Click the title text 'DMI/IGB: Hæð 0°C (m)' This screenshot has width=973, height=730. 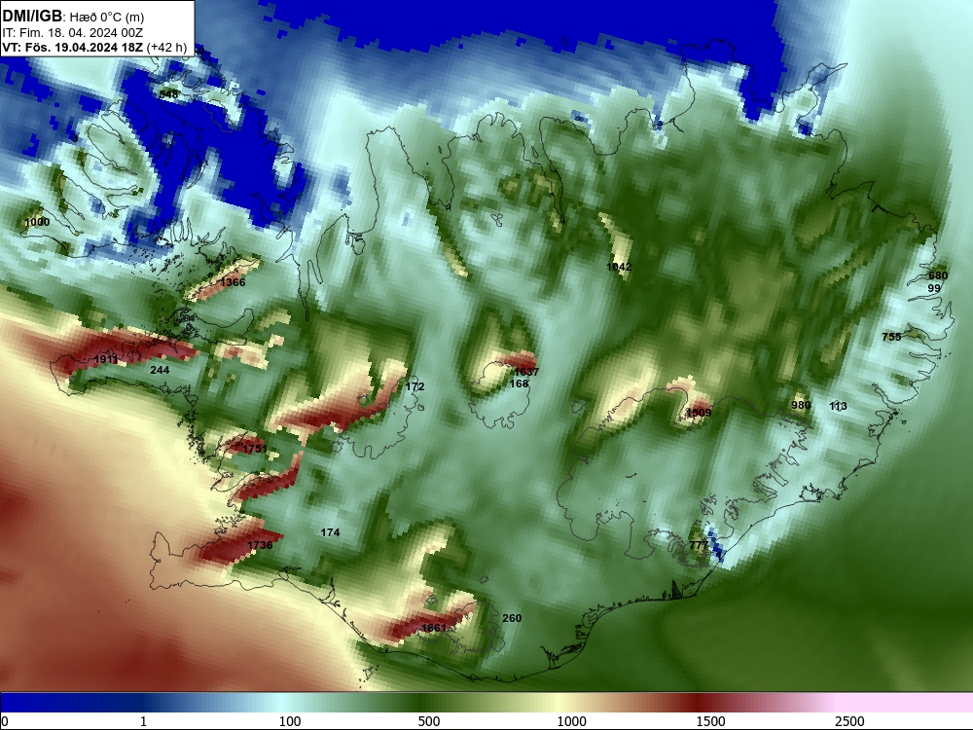click(x=73, y=17)
